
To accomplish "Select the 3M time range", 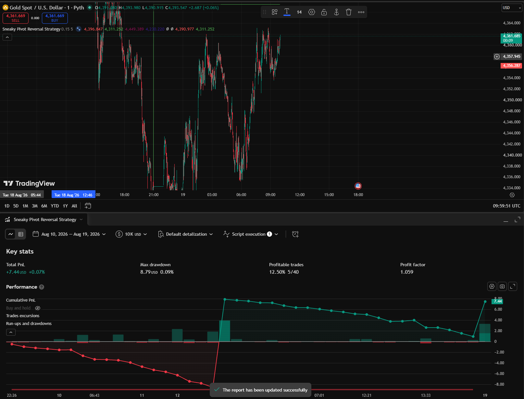I will click(35, 206).
